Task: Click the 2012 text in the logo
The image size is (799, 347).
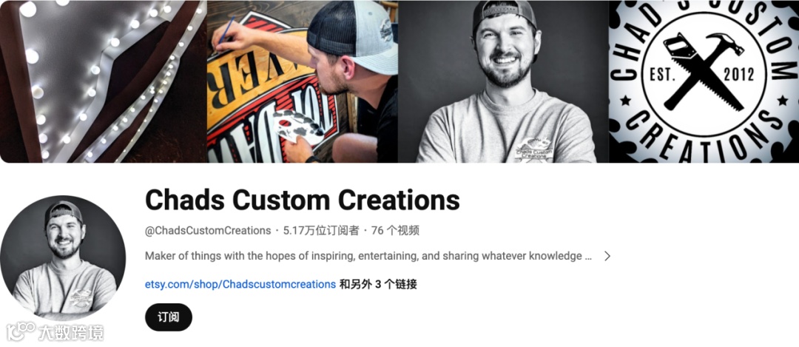Action: tap(738, 75)
